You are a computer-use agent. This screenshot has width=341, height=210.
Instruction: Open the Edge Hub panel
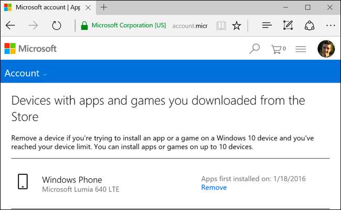pos(267,25)
